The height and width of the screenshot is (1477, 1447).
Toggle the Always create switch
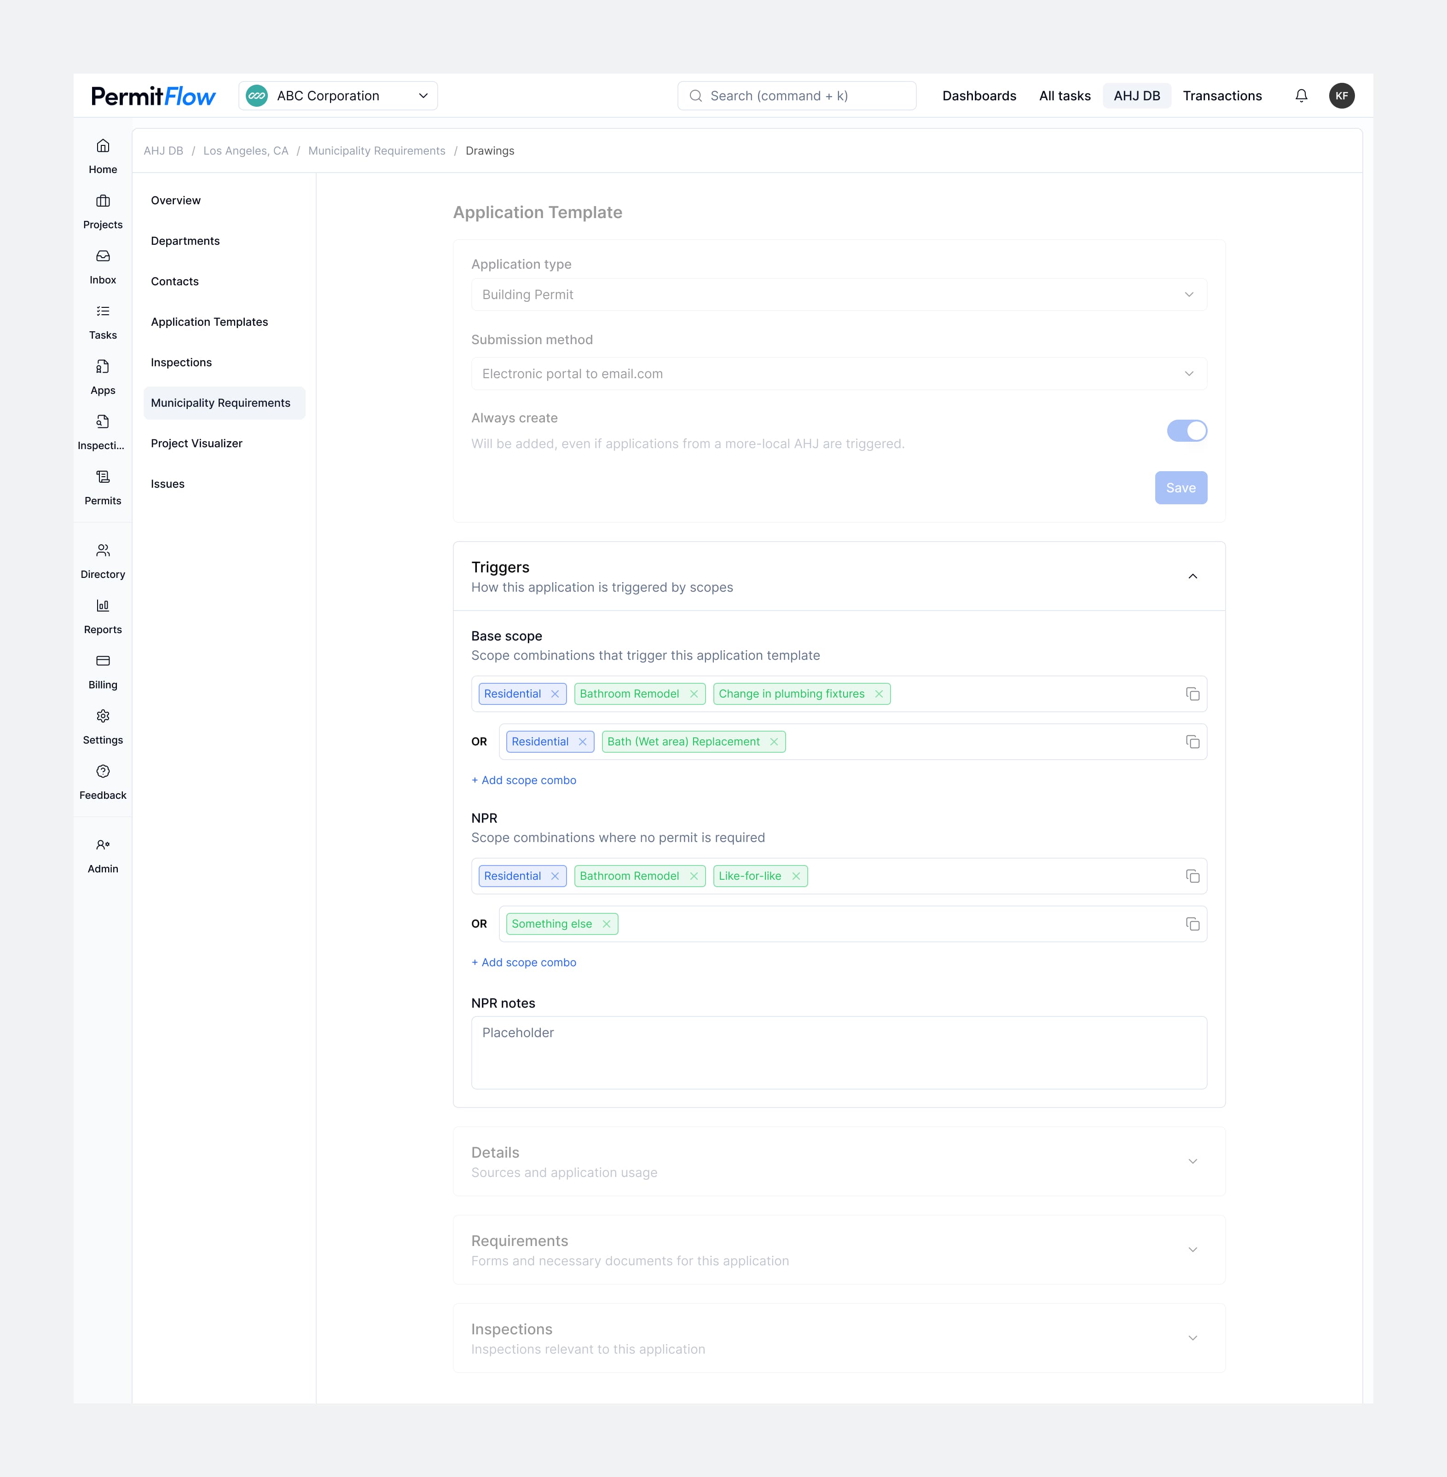[1187, 430]
